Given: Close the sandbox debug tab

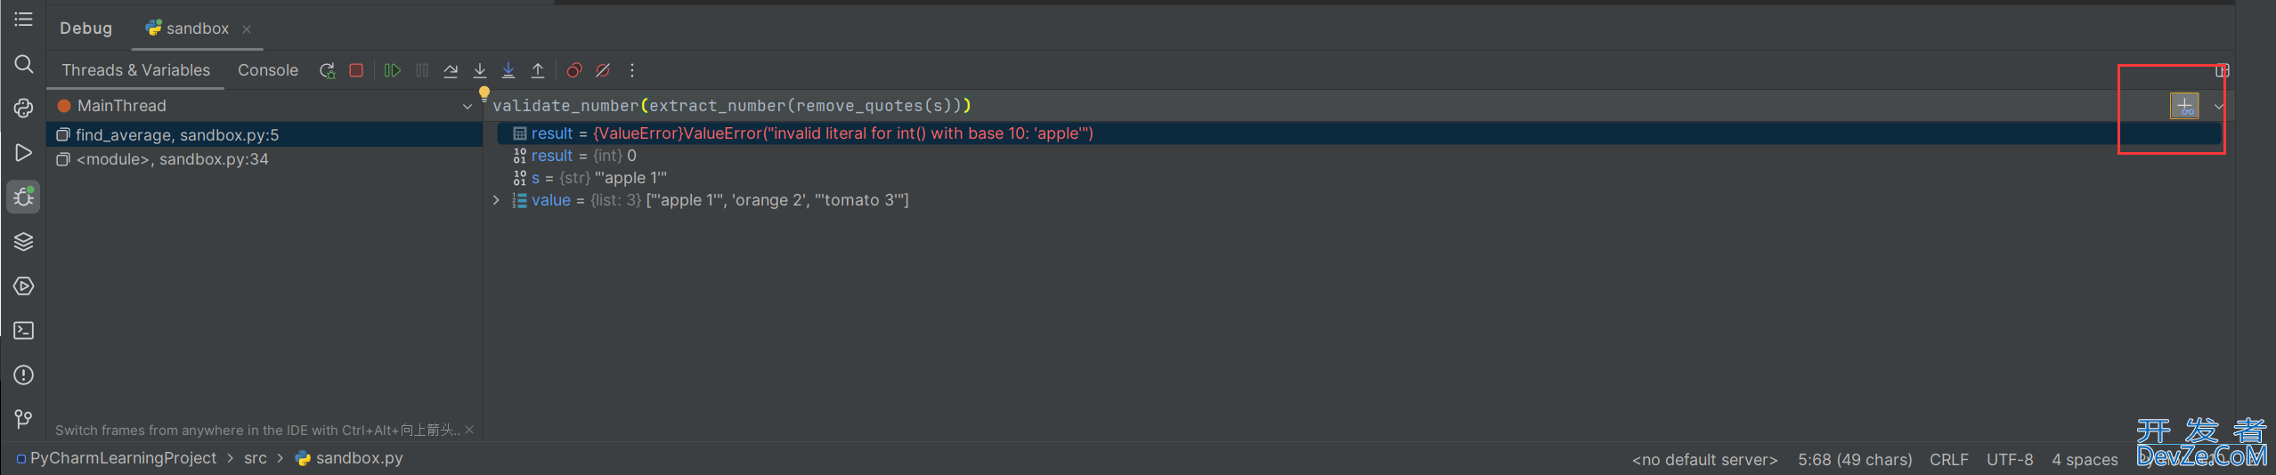Looking at the screenshot, I should pyautogui.click(x=247, y=29).
